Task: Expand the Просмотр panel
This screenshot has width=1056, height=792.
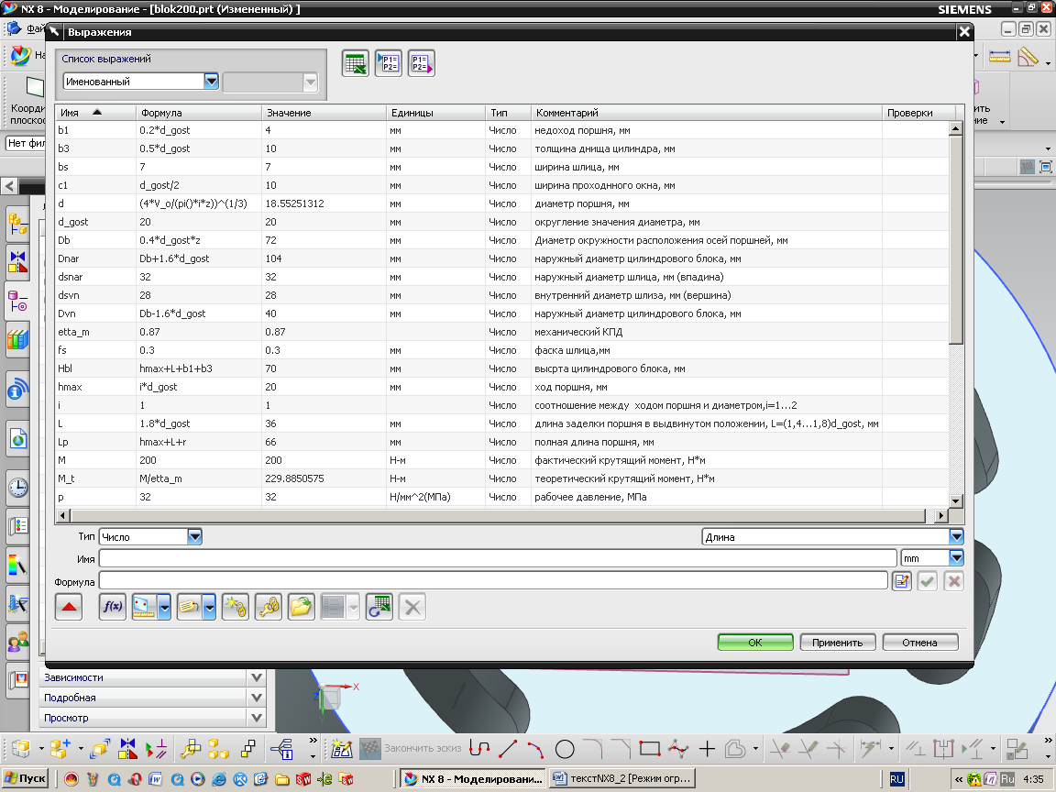Action: coord(256,718)
